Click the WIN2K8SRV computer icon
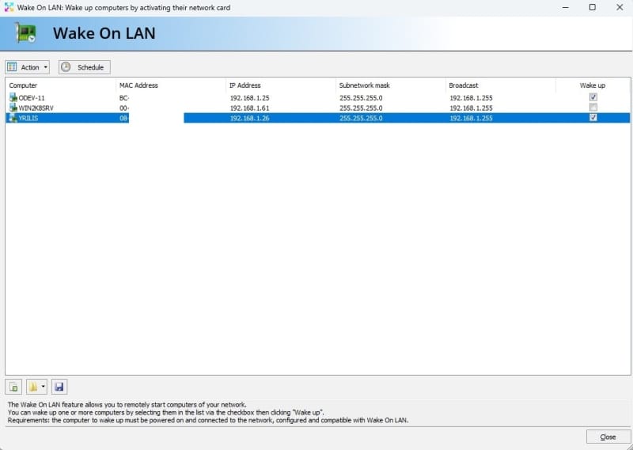 (x=13, y=108)
